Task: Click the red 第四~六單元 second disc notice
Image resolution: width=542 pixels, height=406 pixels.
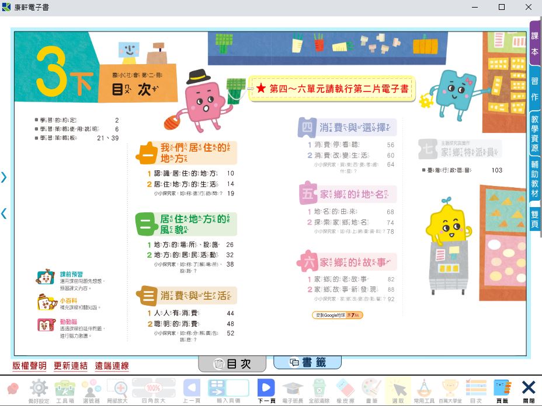Action: (x=332, y=89)
